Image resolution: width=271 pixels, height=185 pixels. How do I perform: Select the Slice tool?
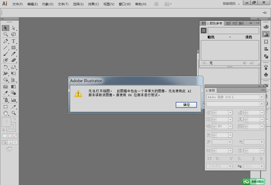(13, 107)
